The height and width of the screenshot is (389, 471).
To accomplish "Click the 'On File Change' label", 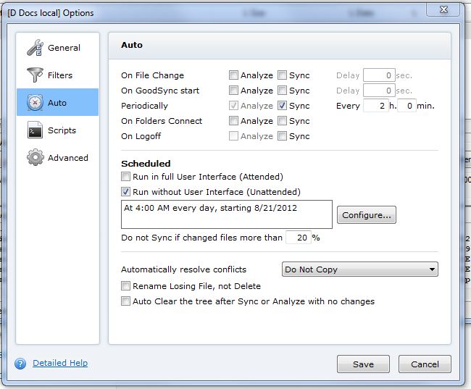I will coord(152,75).
